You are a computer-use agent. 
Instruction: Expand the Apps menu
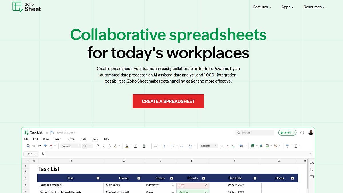tap(287, 7)
